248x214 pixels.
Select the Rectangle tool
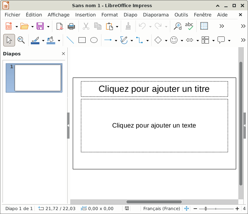pos(82,40)
